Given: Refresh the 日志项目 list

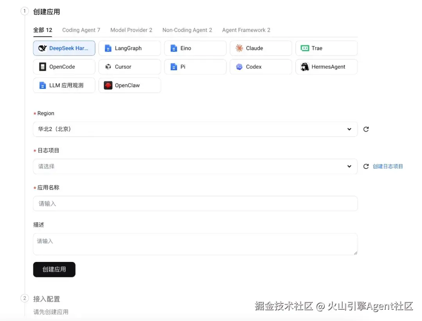Looking at the screenshot, I should pos(366,167).
